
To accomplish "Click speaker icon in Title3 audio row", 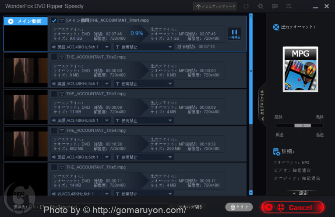I will pos(54,121).
